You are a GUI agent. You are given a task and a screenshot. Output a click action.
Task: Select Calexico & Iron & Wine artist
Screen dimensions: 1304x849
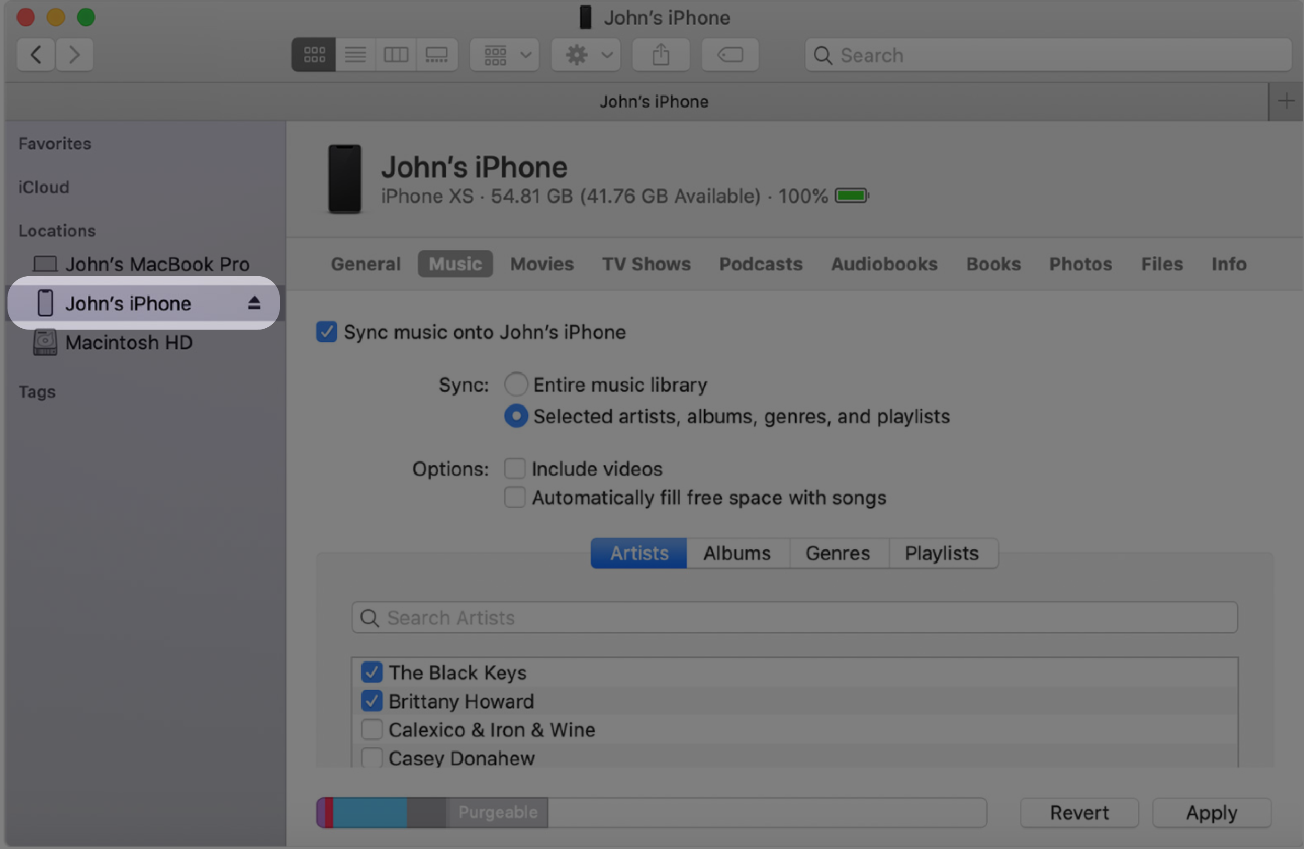coord(371,729)
